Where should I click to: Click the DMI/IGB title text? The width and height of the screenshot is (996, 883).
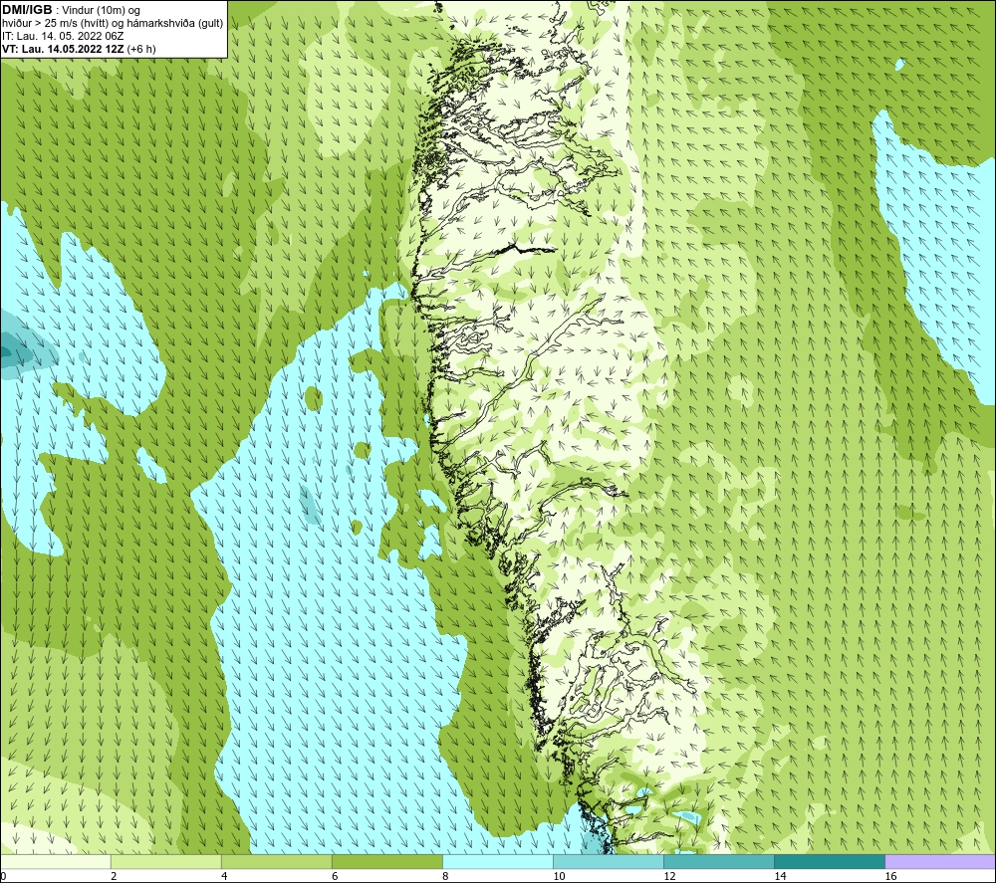27,10
